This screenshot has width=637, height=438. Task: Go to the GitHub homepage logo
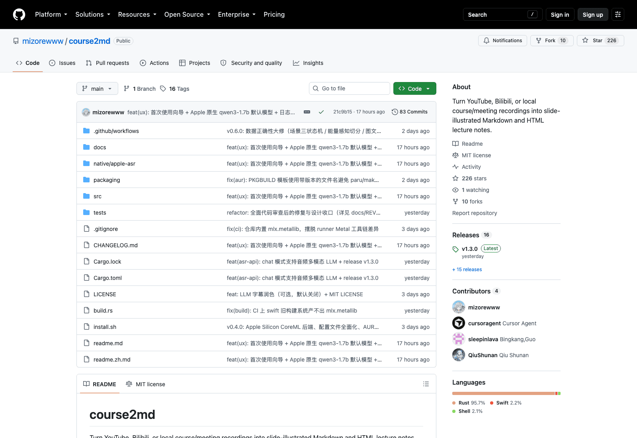pyautogui.click(x=19, y=14)
